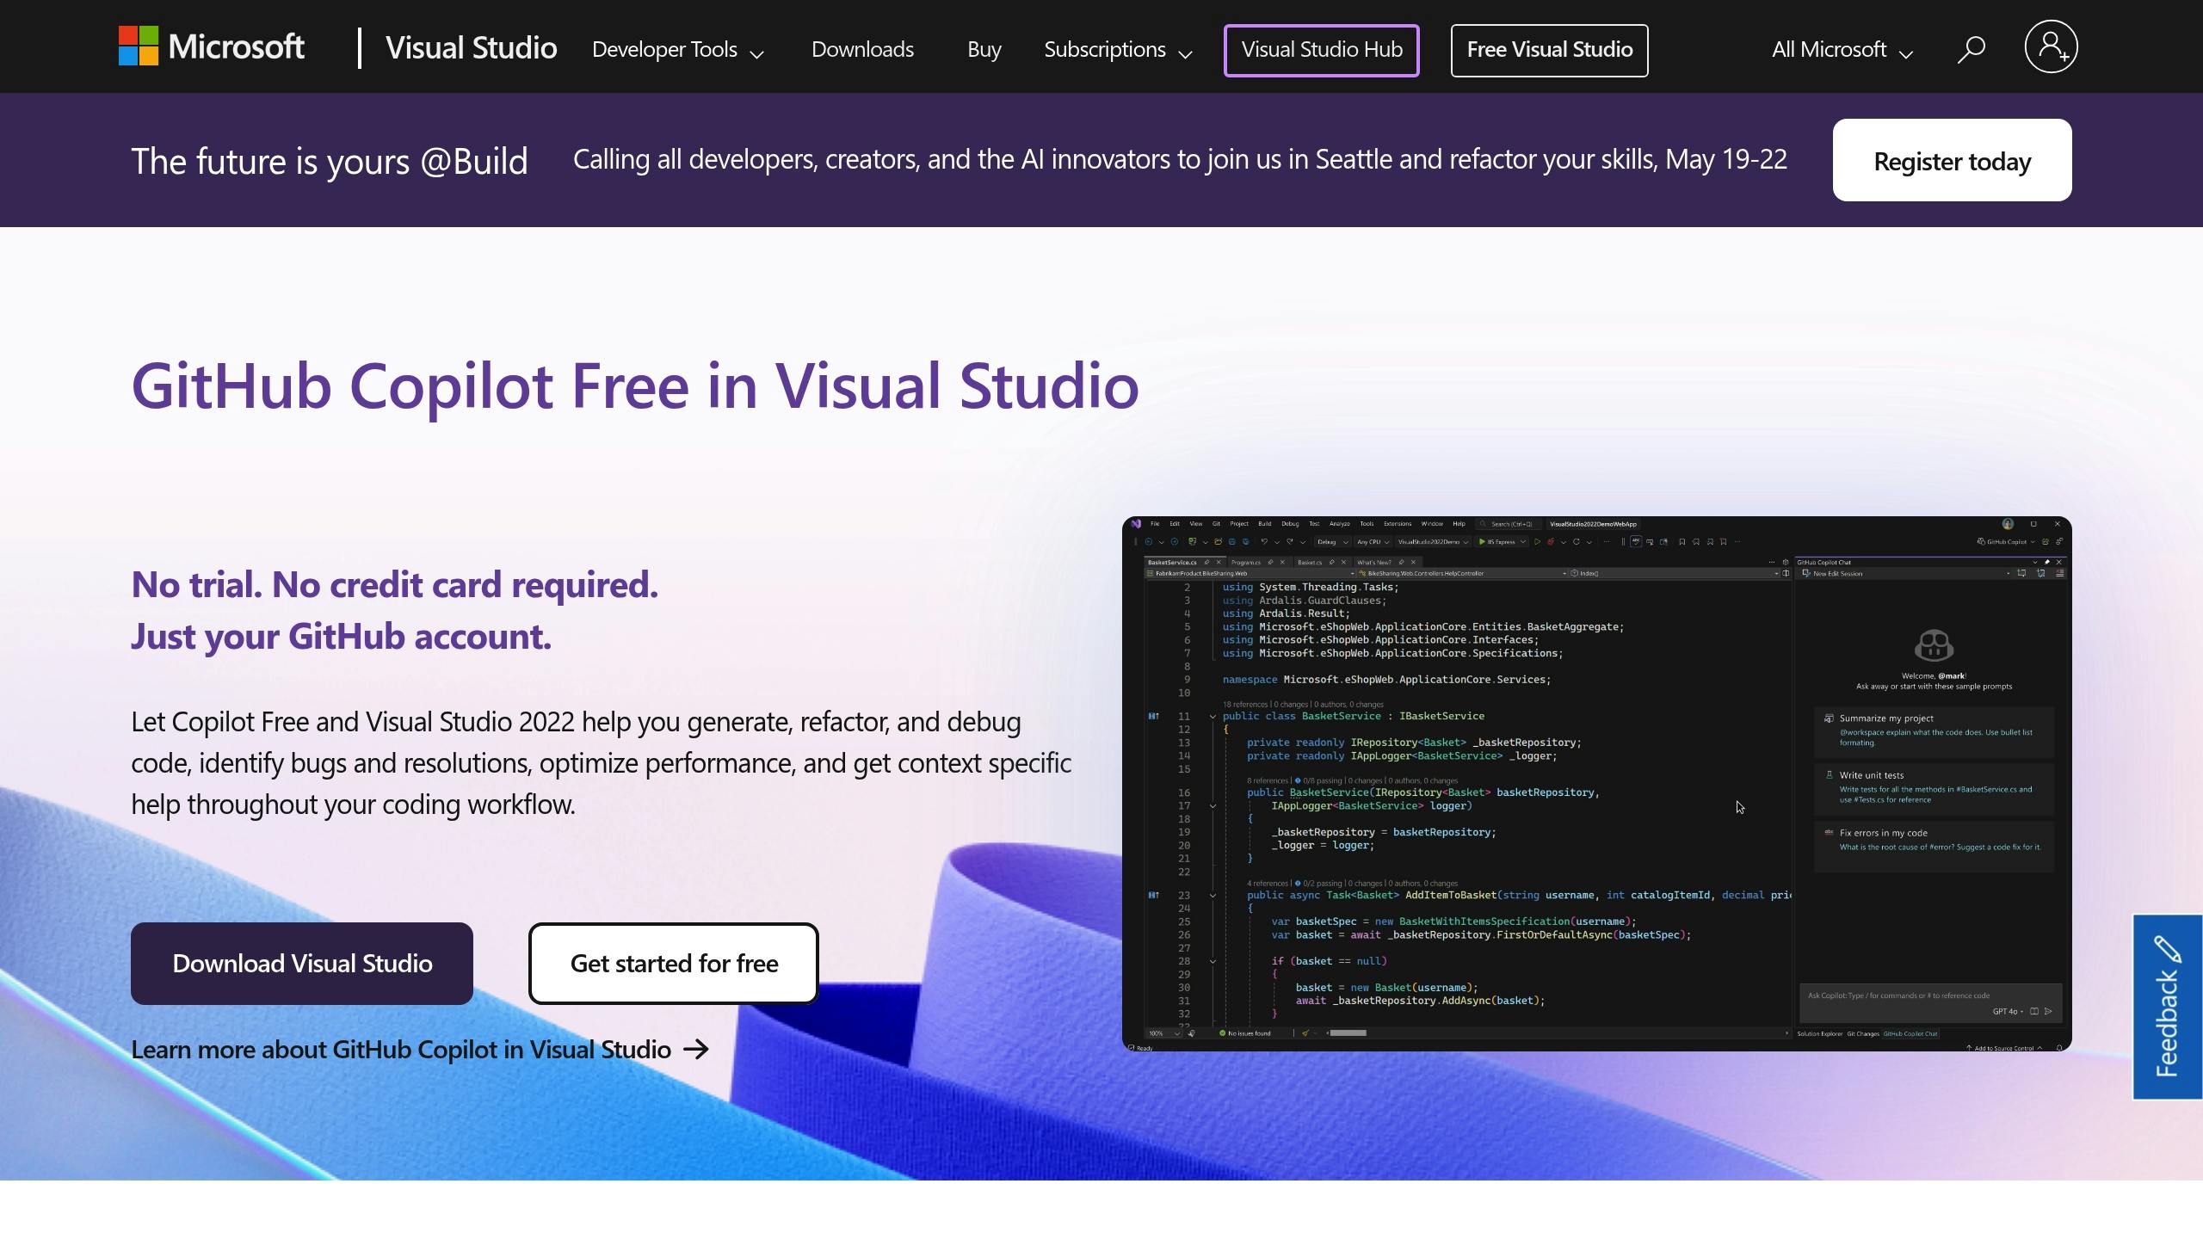Open the Debug configuration dropdown in the screenshot toolbar
The width and height of the screenshot is (2203, 1239).
[x=1332, y=542]
